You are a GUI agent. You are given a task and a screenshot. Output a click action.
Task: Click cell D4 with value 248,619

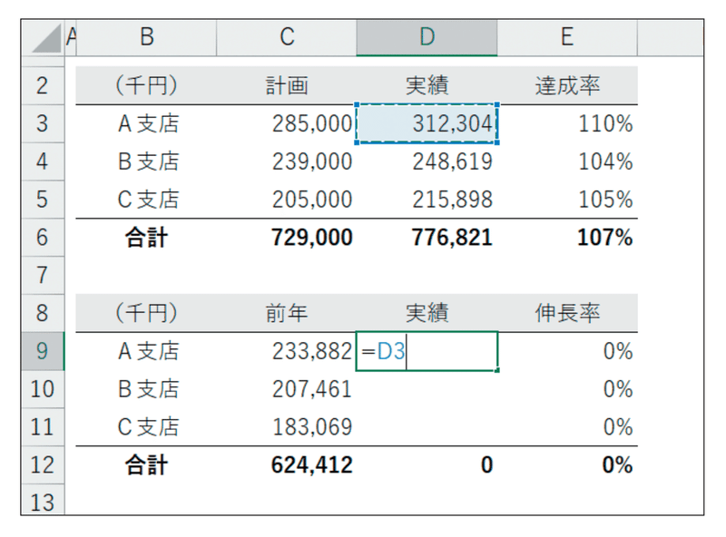(x=427, y=161)
